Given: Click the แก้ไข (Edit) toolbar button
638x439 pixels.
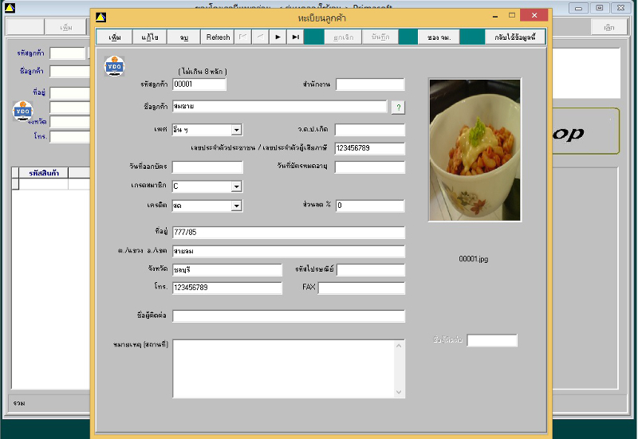Looking at the screenshot, I should click(x=149, y=37).
